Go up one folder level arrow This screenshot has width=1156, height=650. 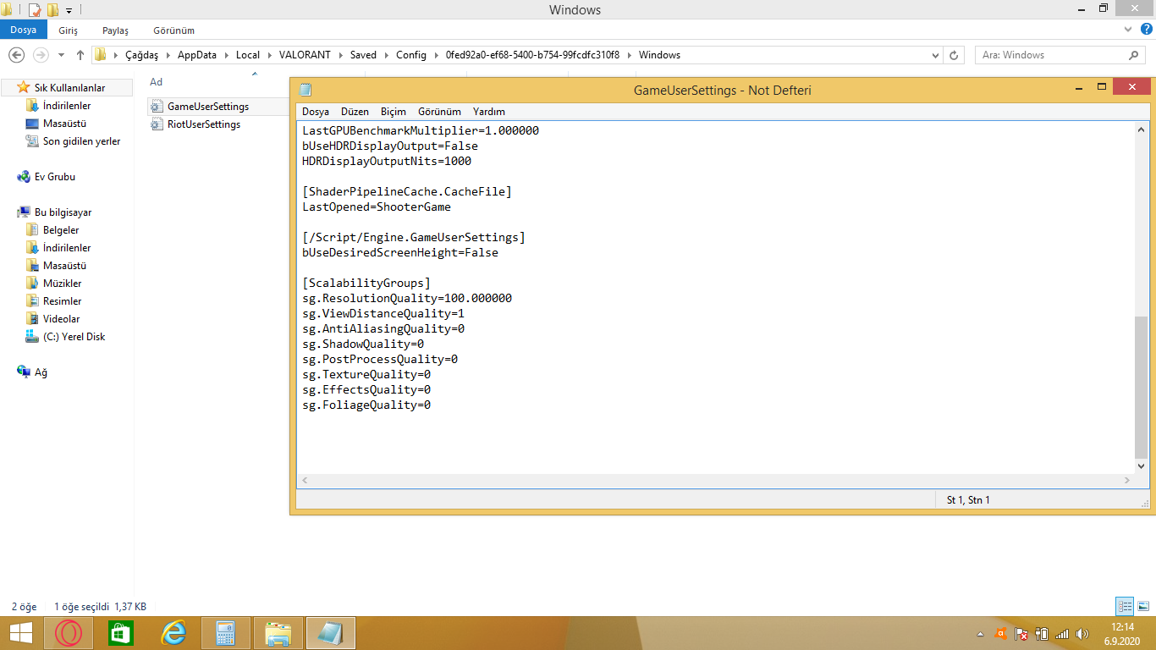[80, 55]
